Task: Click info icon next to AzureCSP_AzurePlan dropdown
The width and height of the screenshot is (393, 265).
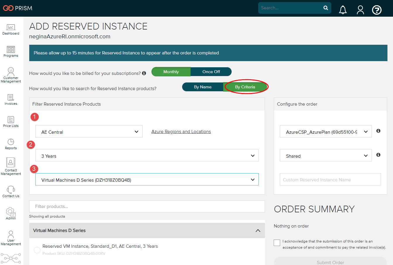Action: (378, 131)
